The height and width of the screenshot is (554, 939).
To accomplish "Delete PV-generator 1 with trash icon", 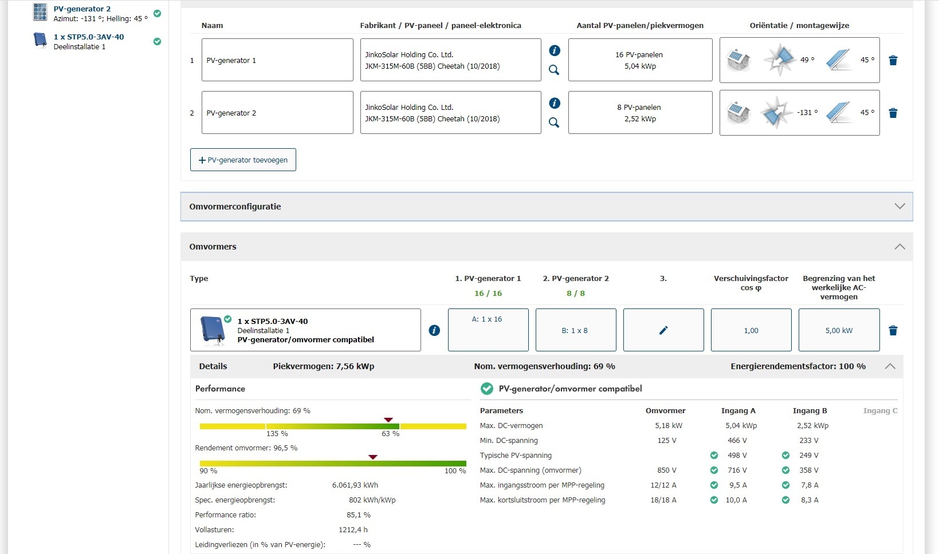I will (x=893, y=61).
